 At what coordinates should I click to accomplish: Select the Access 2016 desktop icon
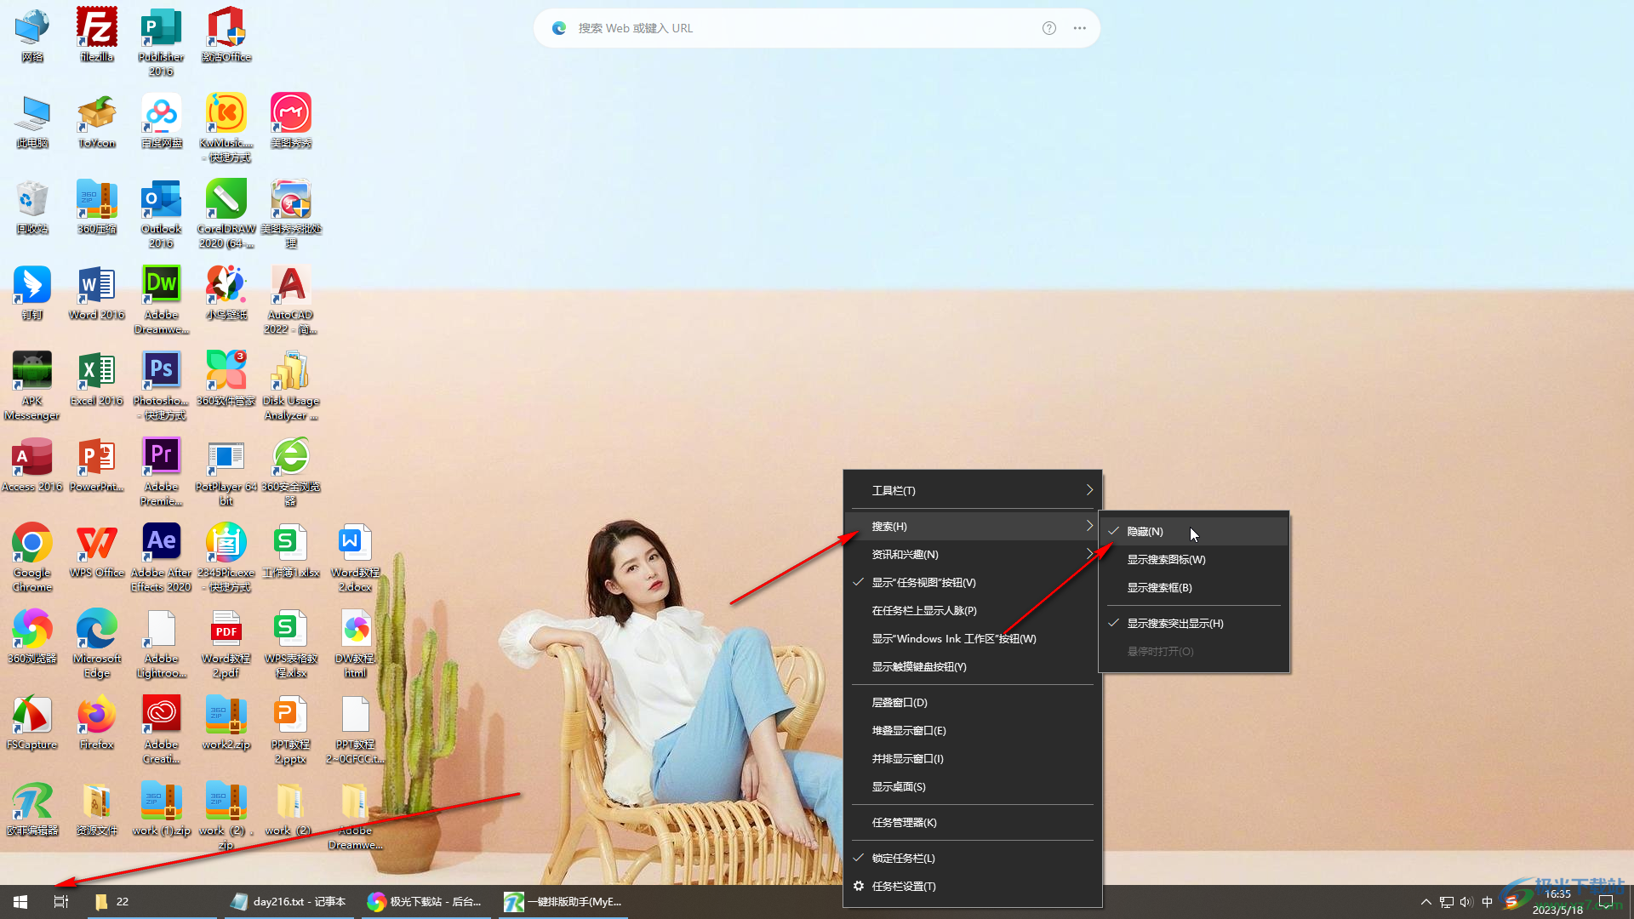click(x=32, y=465)
